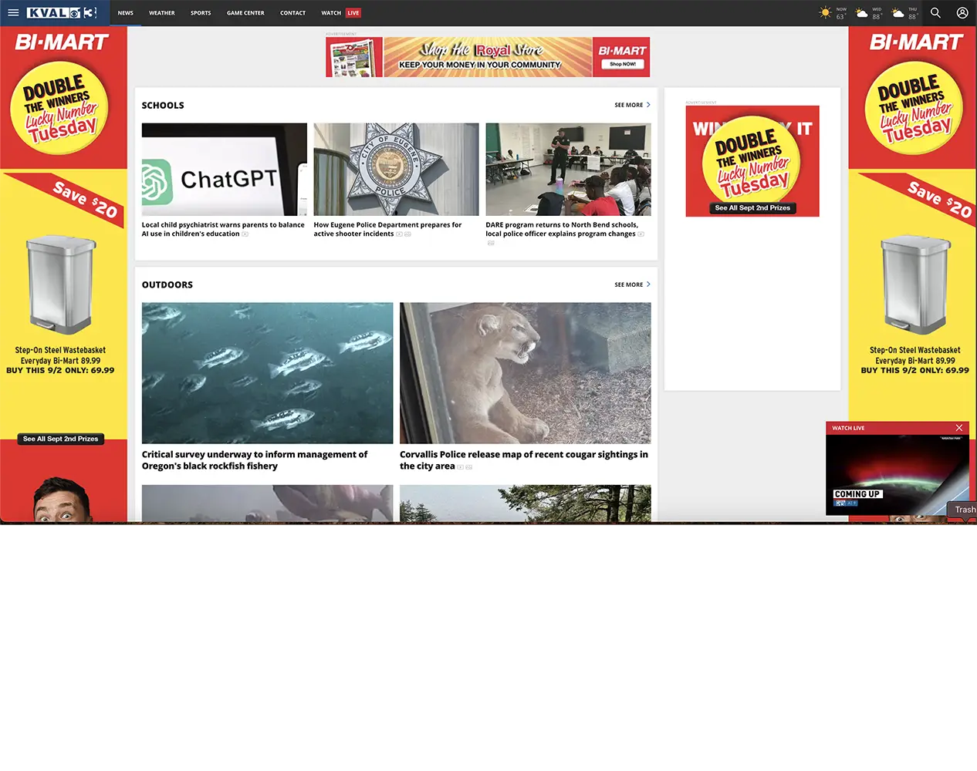This screenshot has height=771, width=977.
Task: View the THU 88° weather forecast
Action: [x=904, y=13]
